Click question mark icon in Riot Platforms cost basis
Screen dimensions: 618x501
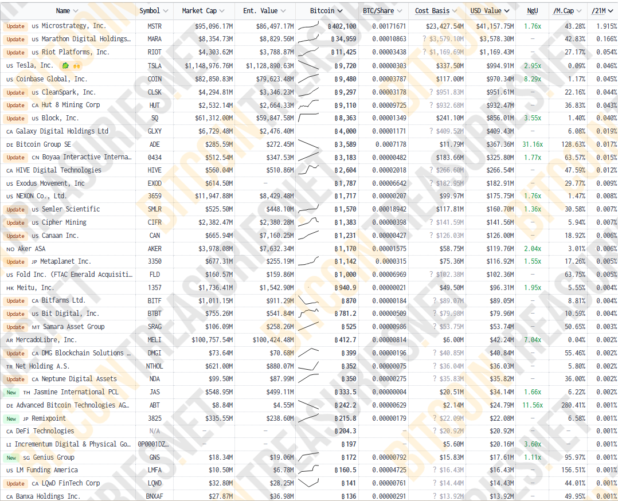point(424,52)
